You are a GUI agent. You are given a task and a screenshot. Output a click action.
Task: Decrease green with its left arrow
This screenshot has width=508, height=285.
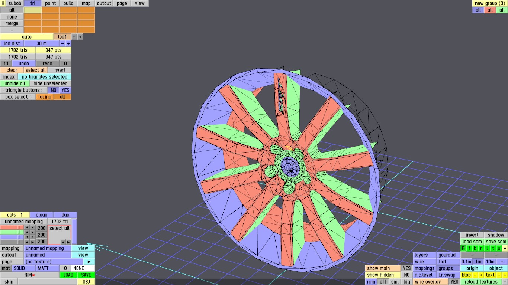coord(27,233)
